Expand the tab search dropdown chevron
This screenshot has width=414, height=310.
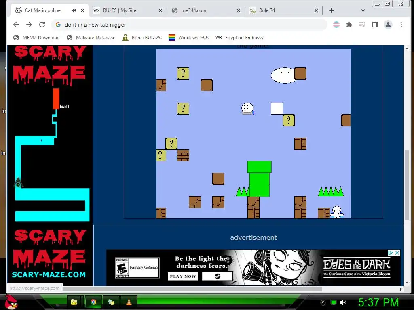[363, 10]
